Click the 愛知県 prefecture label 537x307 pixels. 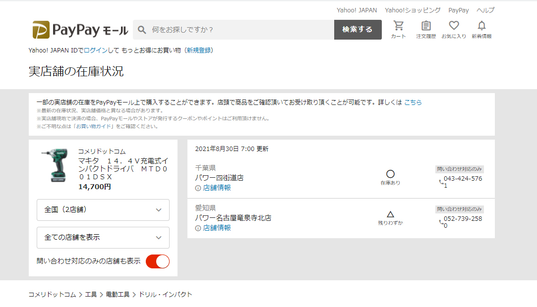click(x=205, y=208)
